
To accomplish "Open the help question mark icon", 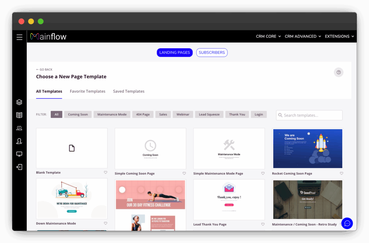I will (338, 72).
